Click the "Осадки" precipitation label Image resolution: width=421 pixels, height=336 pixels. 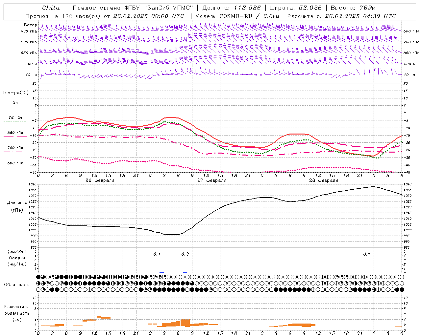[x=17, y=258]
